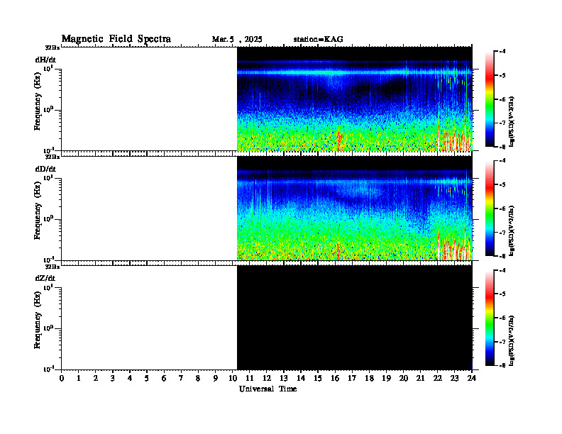Click the -6 label on dH/dt colorbar
Image resolution: width=562 pixels, height=434 pixels.
pyautogui.click(x=502, y=99)
